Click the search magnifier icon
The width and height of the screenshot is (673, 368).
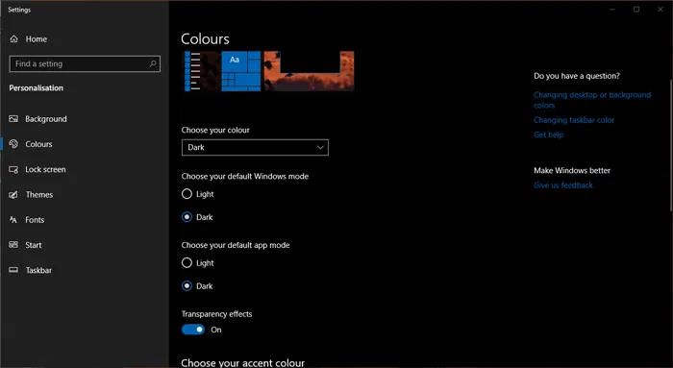pos(152,63)
